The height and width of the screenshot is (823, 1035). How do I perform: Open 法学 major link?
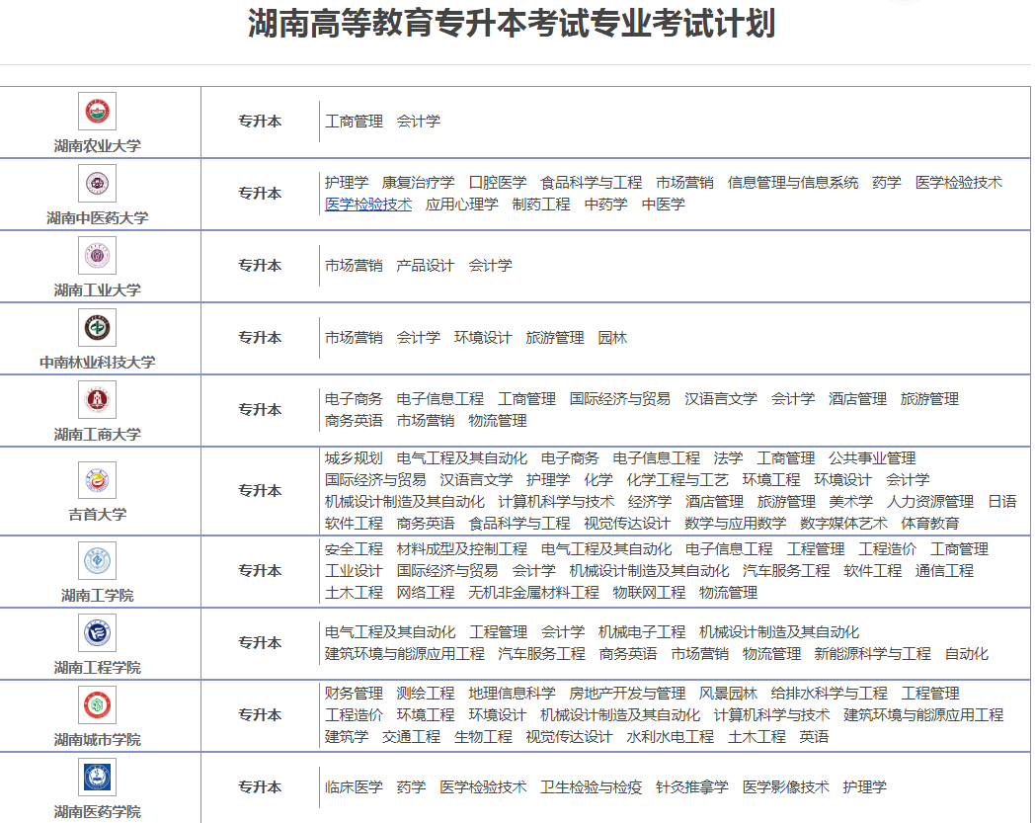click(x=728, y=459)
